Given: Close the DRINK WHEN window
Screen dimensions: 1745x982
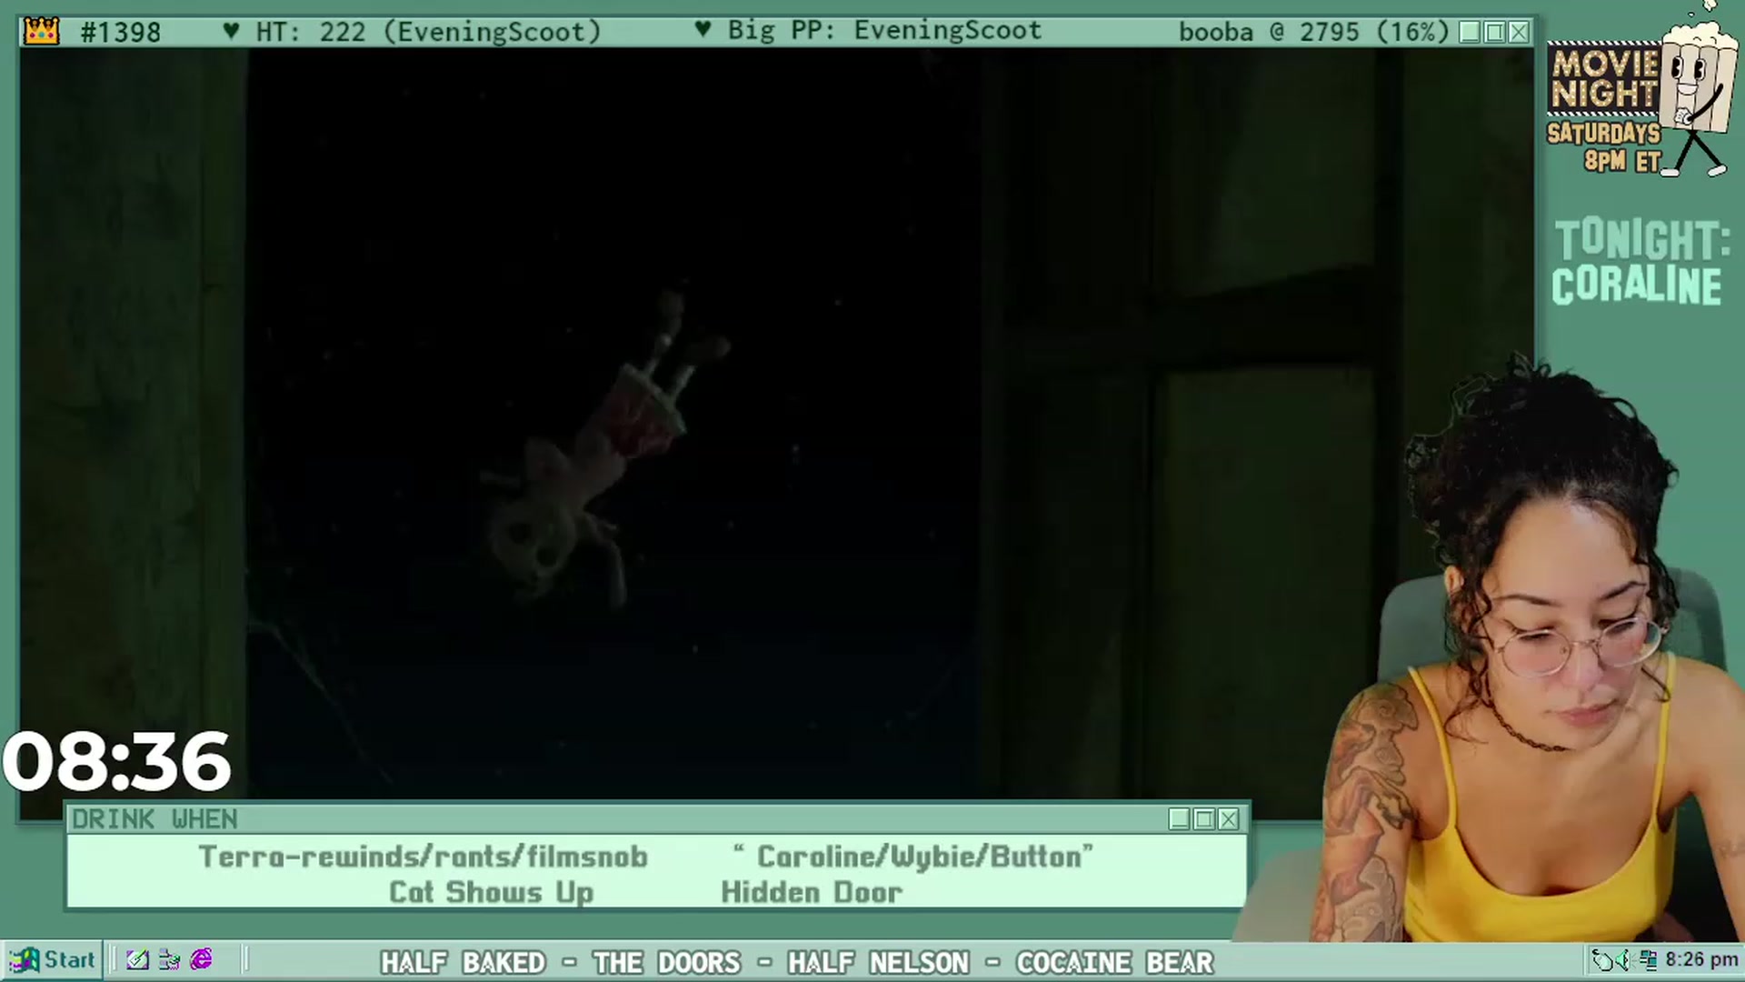Looking at the screenshot, I should click(1228, 819).
